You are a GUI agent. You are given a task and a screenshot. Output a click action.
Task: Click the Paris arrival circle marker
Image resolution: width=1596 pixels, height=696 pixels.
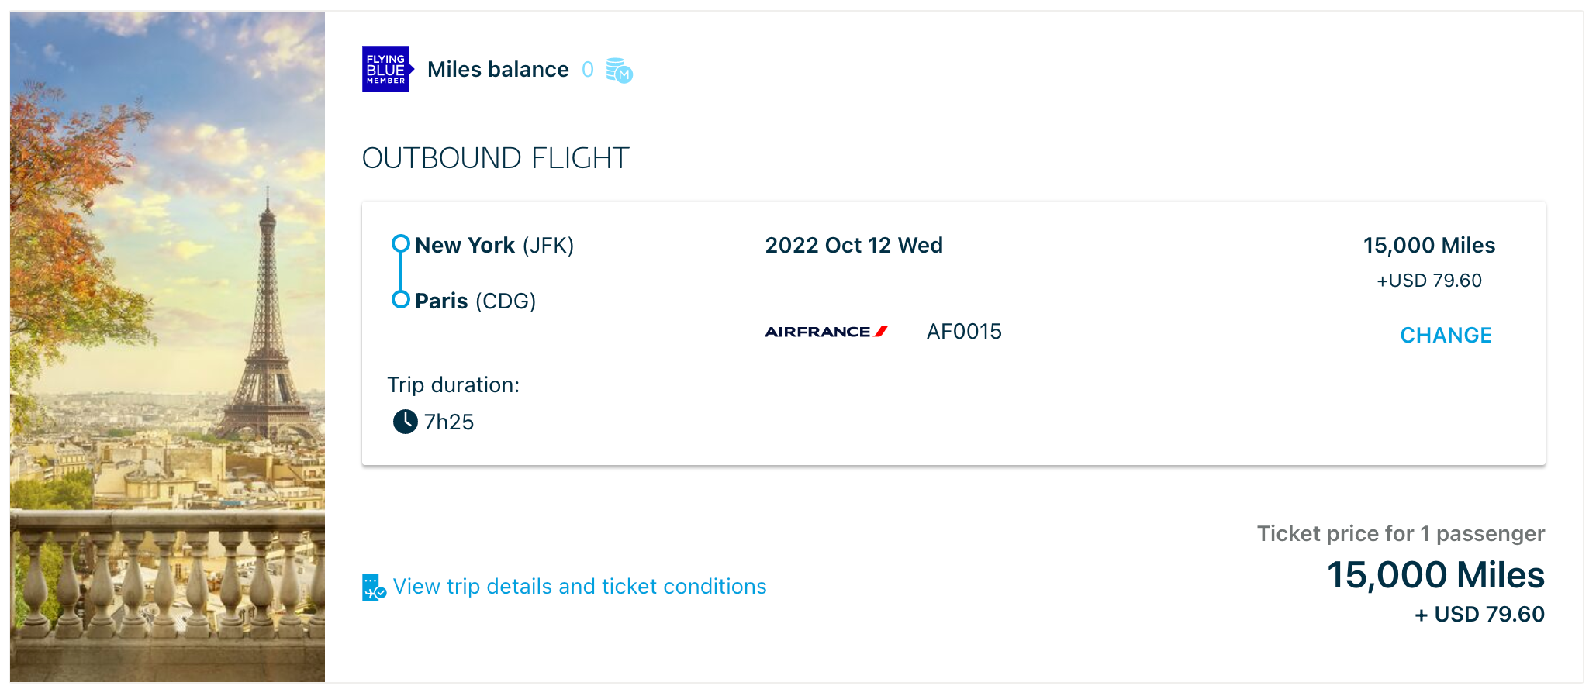point(400,299)
